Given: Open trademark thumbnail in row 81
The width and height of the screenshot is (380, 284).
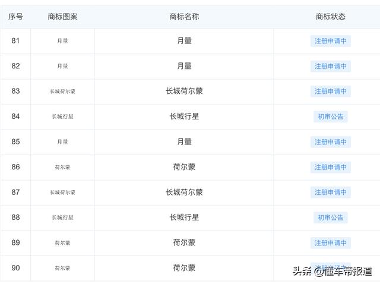Looking at the screenshot, I should coord(62,41).
